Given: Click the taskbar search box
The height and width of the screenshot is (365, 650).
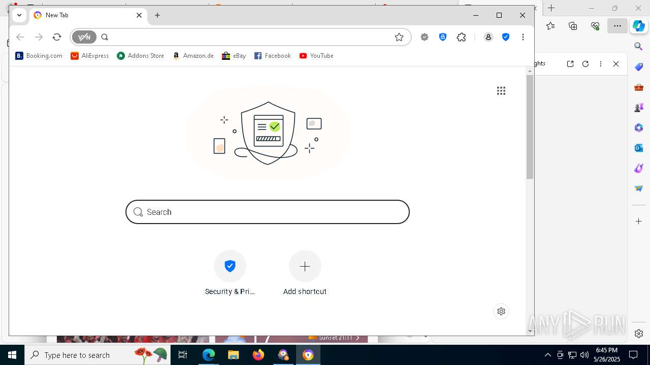Looking at the screenshot, I should pos(97,355).
